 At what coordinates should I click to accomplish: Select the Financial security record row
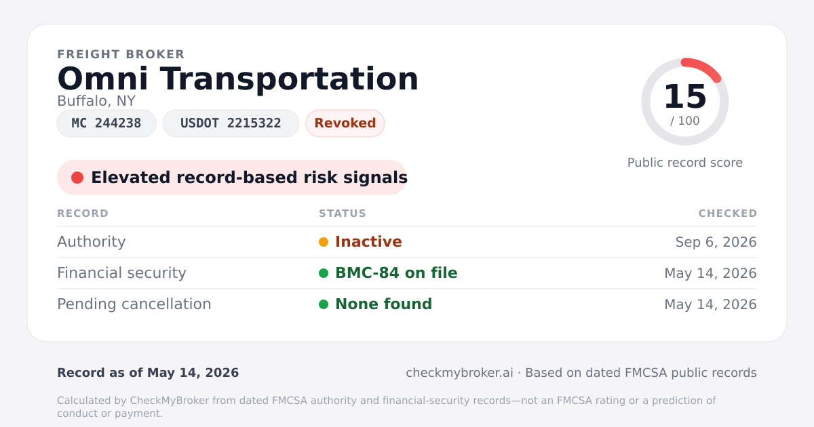click(x=407, y=273)
